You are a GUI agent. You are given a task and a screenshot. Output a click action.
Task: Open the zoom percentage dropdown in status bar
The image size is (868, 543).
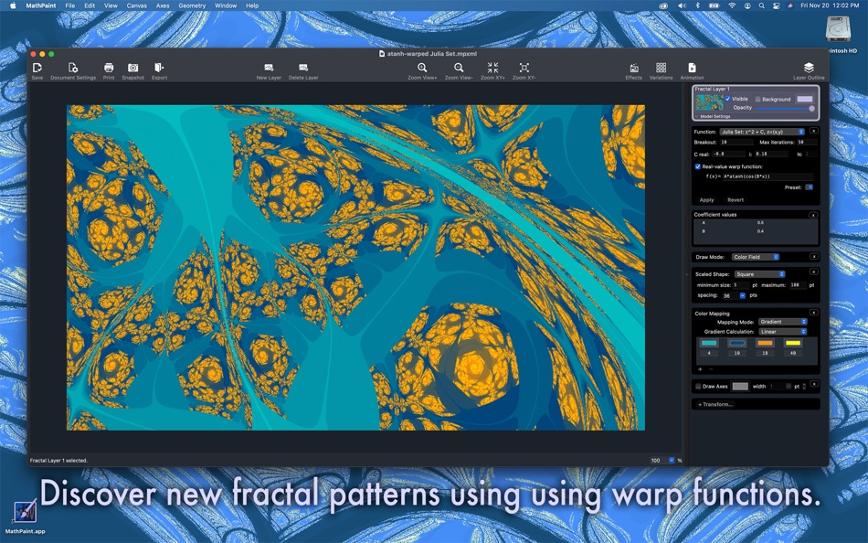[672, 461]
